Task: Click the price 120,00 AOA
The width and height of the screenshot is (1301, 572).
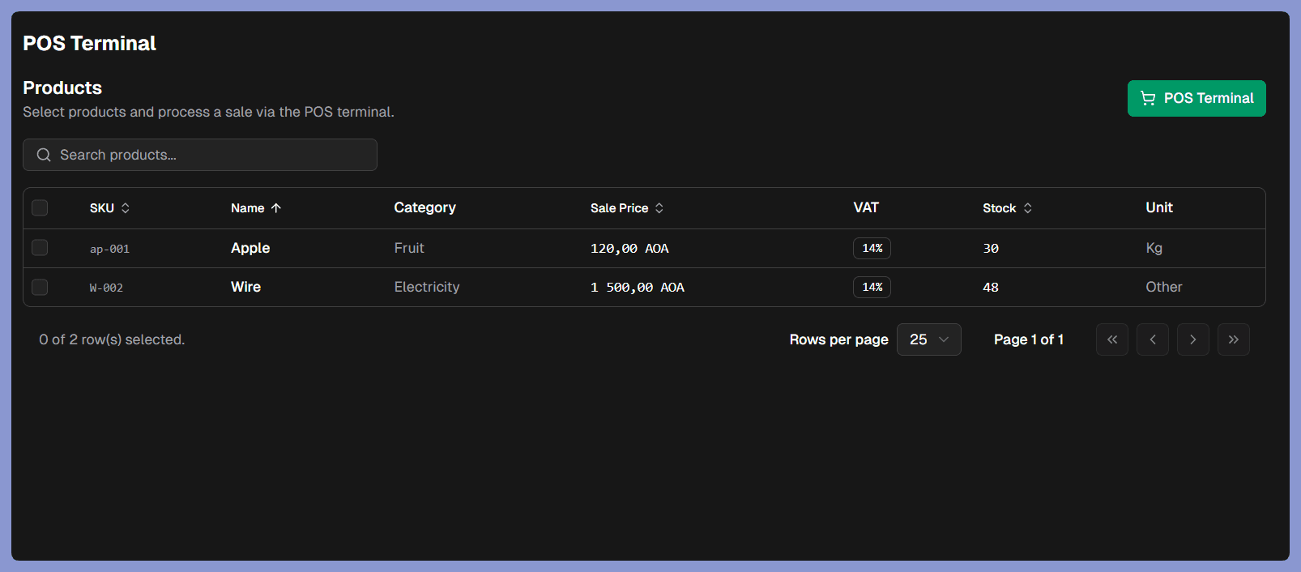Action: point(629,249)
